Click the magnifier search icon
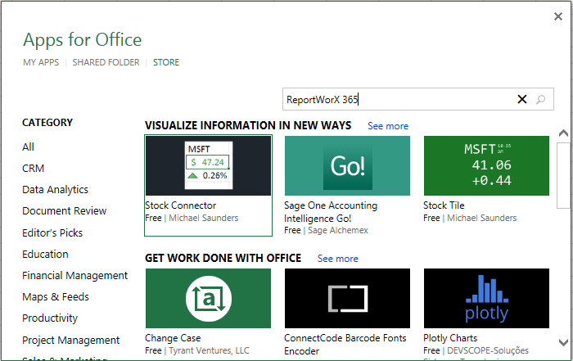Screen dimensions: 573x361 (541, 99)
